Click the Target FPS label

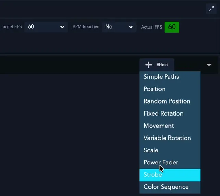[11, 27]
